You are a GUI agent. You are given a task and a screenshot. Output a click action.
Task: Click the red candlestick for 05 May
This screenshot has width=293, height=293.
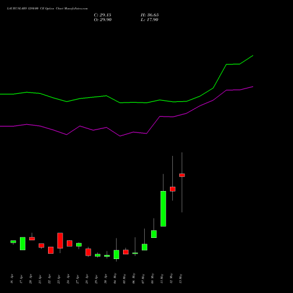(126, 252)
